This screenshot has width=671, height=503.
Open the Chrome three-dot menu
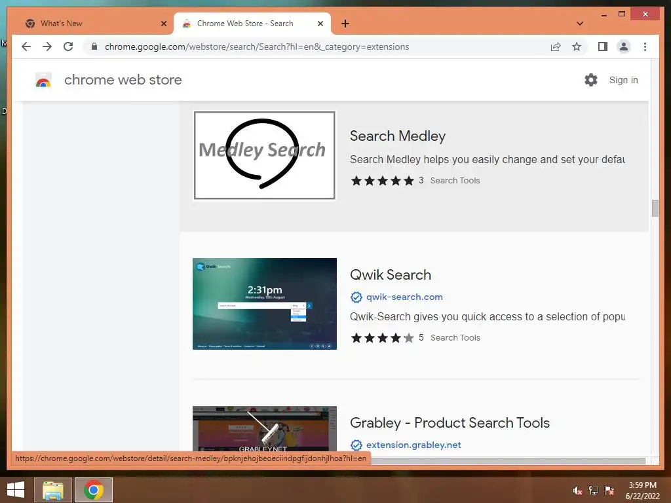click(645, 47)
